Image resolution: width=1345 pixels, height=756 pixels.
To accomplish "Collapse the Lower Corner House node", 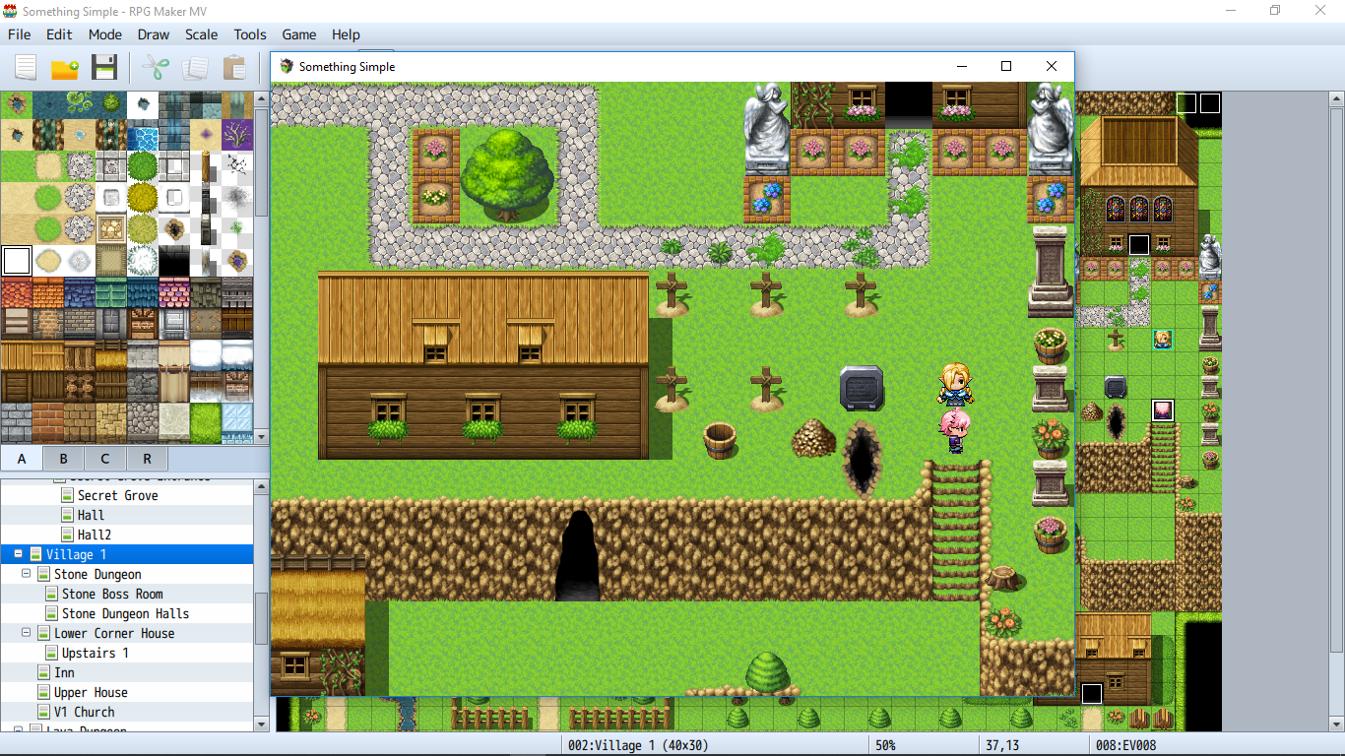I will coord(27,633).
